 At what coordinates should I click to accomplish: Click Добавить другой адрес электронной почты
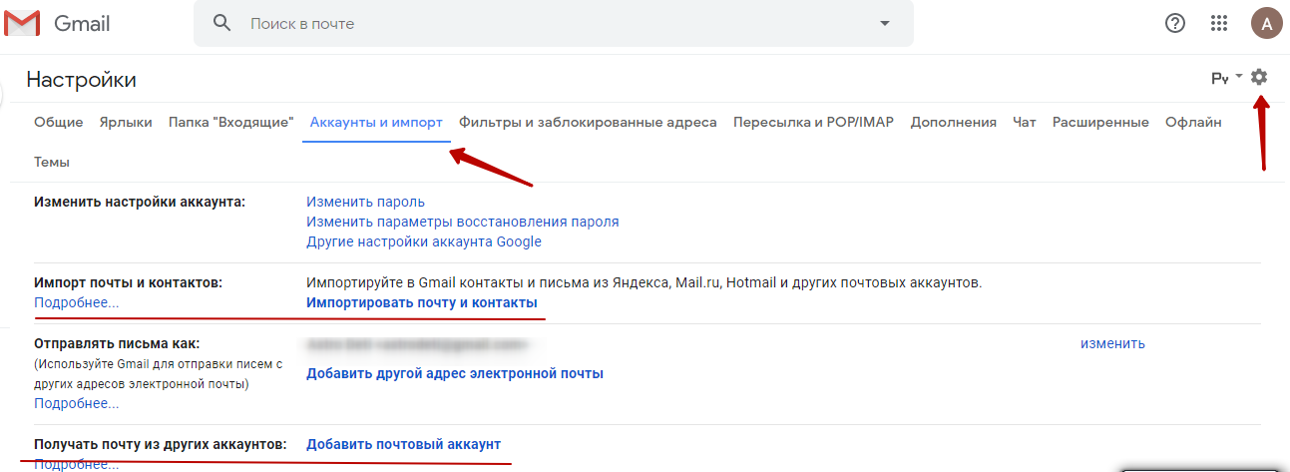coord(455,373)
